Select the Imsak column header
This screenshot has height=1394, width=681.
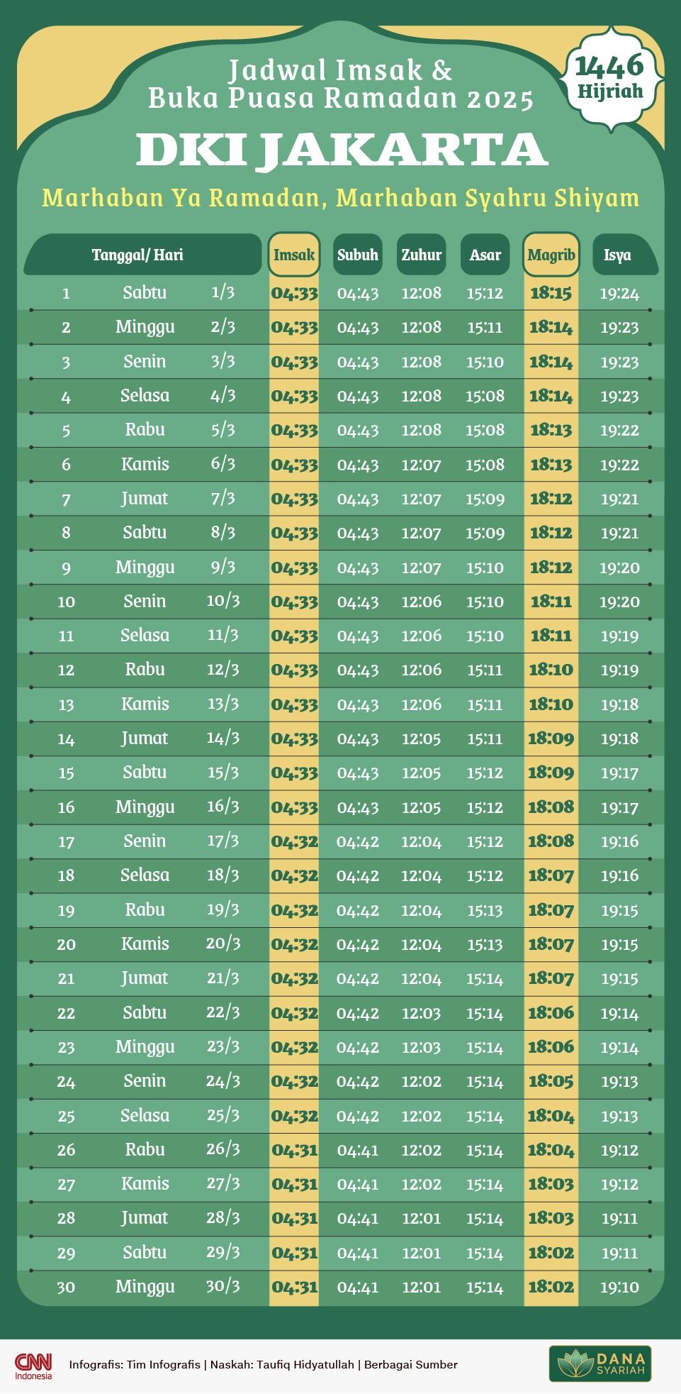294,255
